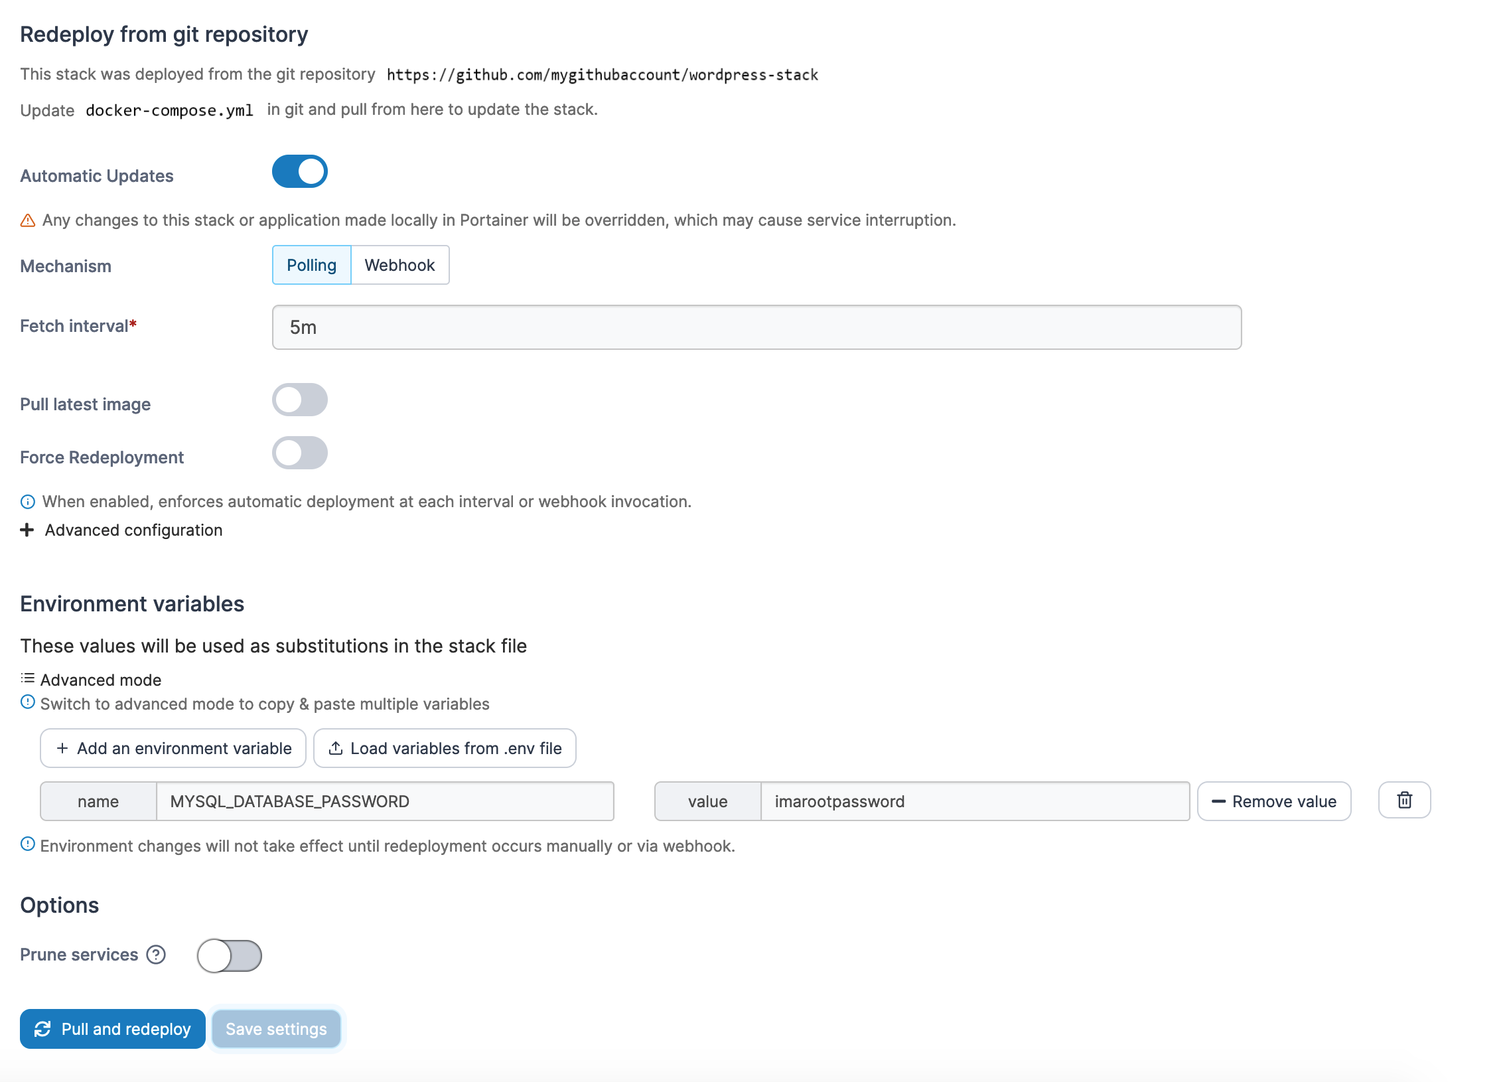Click the upload icon on Load variables button
This screenshot has width=1509, height=1082.
coord(336,748)
